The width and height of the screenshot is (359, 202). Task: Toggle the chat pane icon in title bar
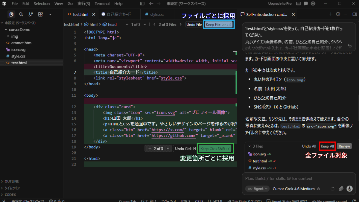tap(305, 4)
